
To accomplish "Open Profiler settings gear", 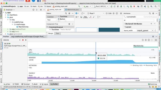I will 153,36.
